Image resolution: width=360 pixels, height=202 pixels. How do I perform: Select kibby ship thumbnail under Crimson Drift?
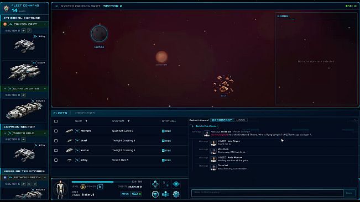pos(24,45)
